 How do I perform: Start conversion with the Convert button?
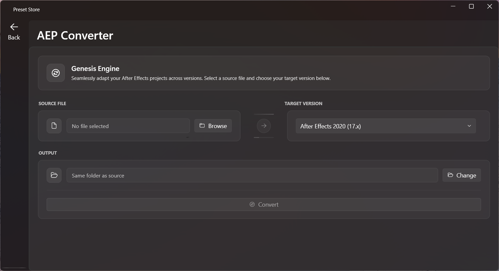coord(264,204)
